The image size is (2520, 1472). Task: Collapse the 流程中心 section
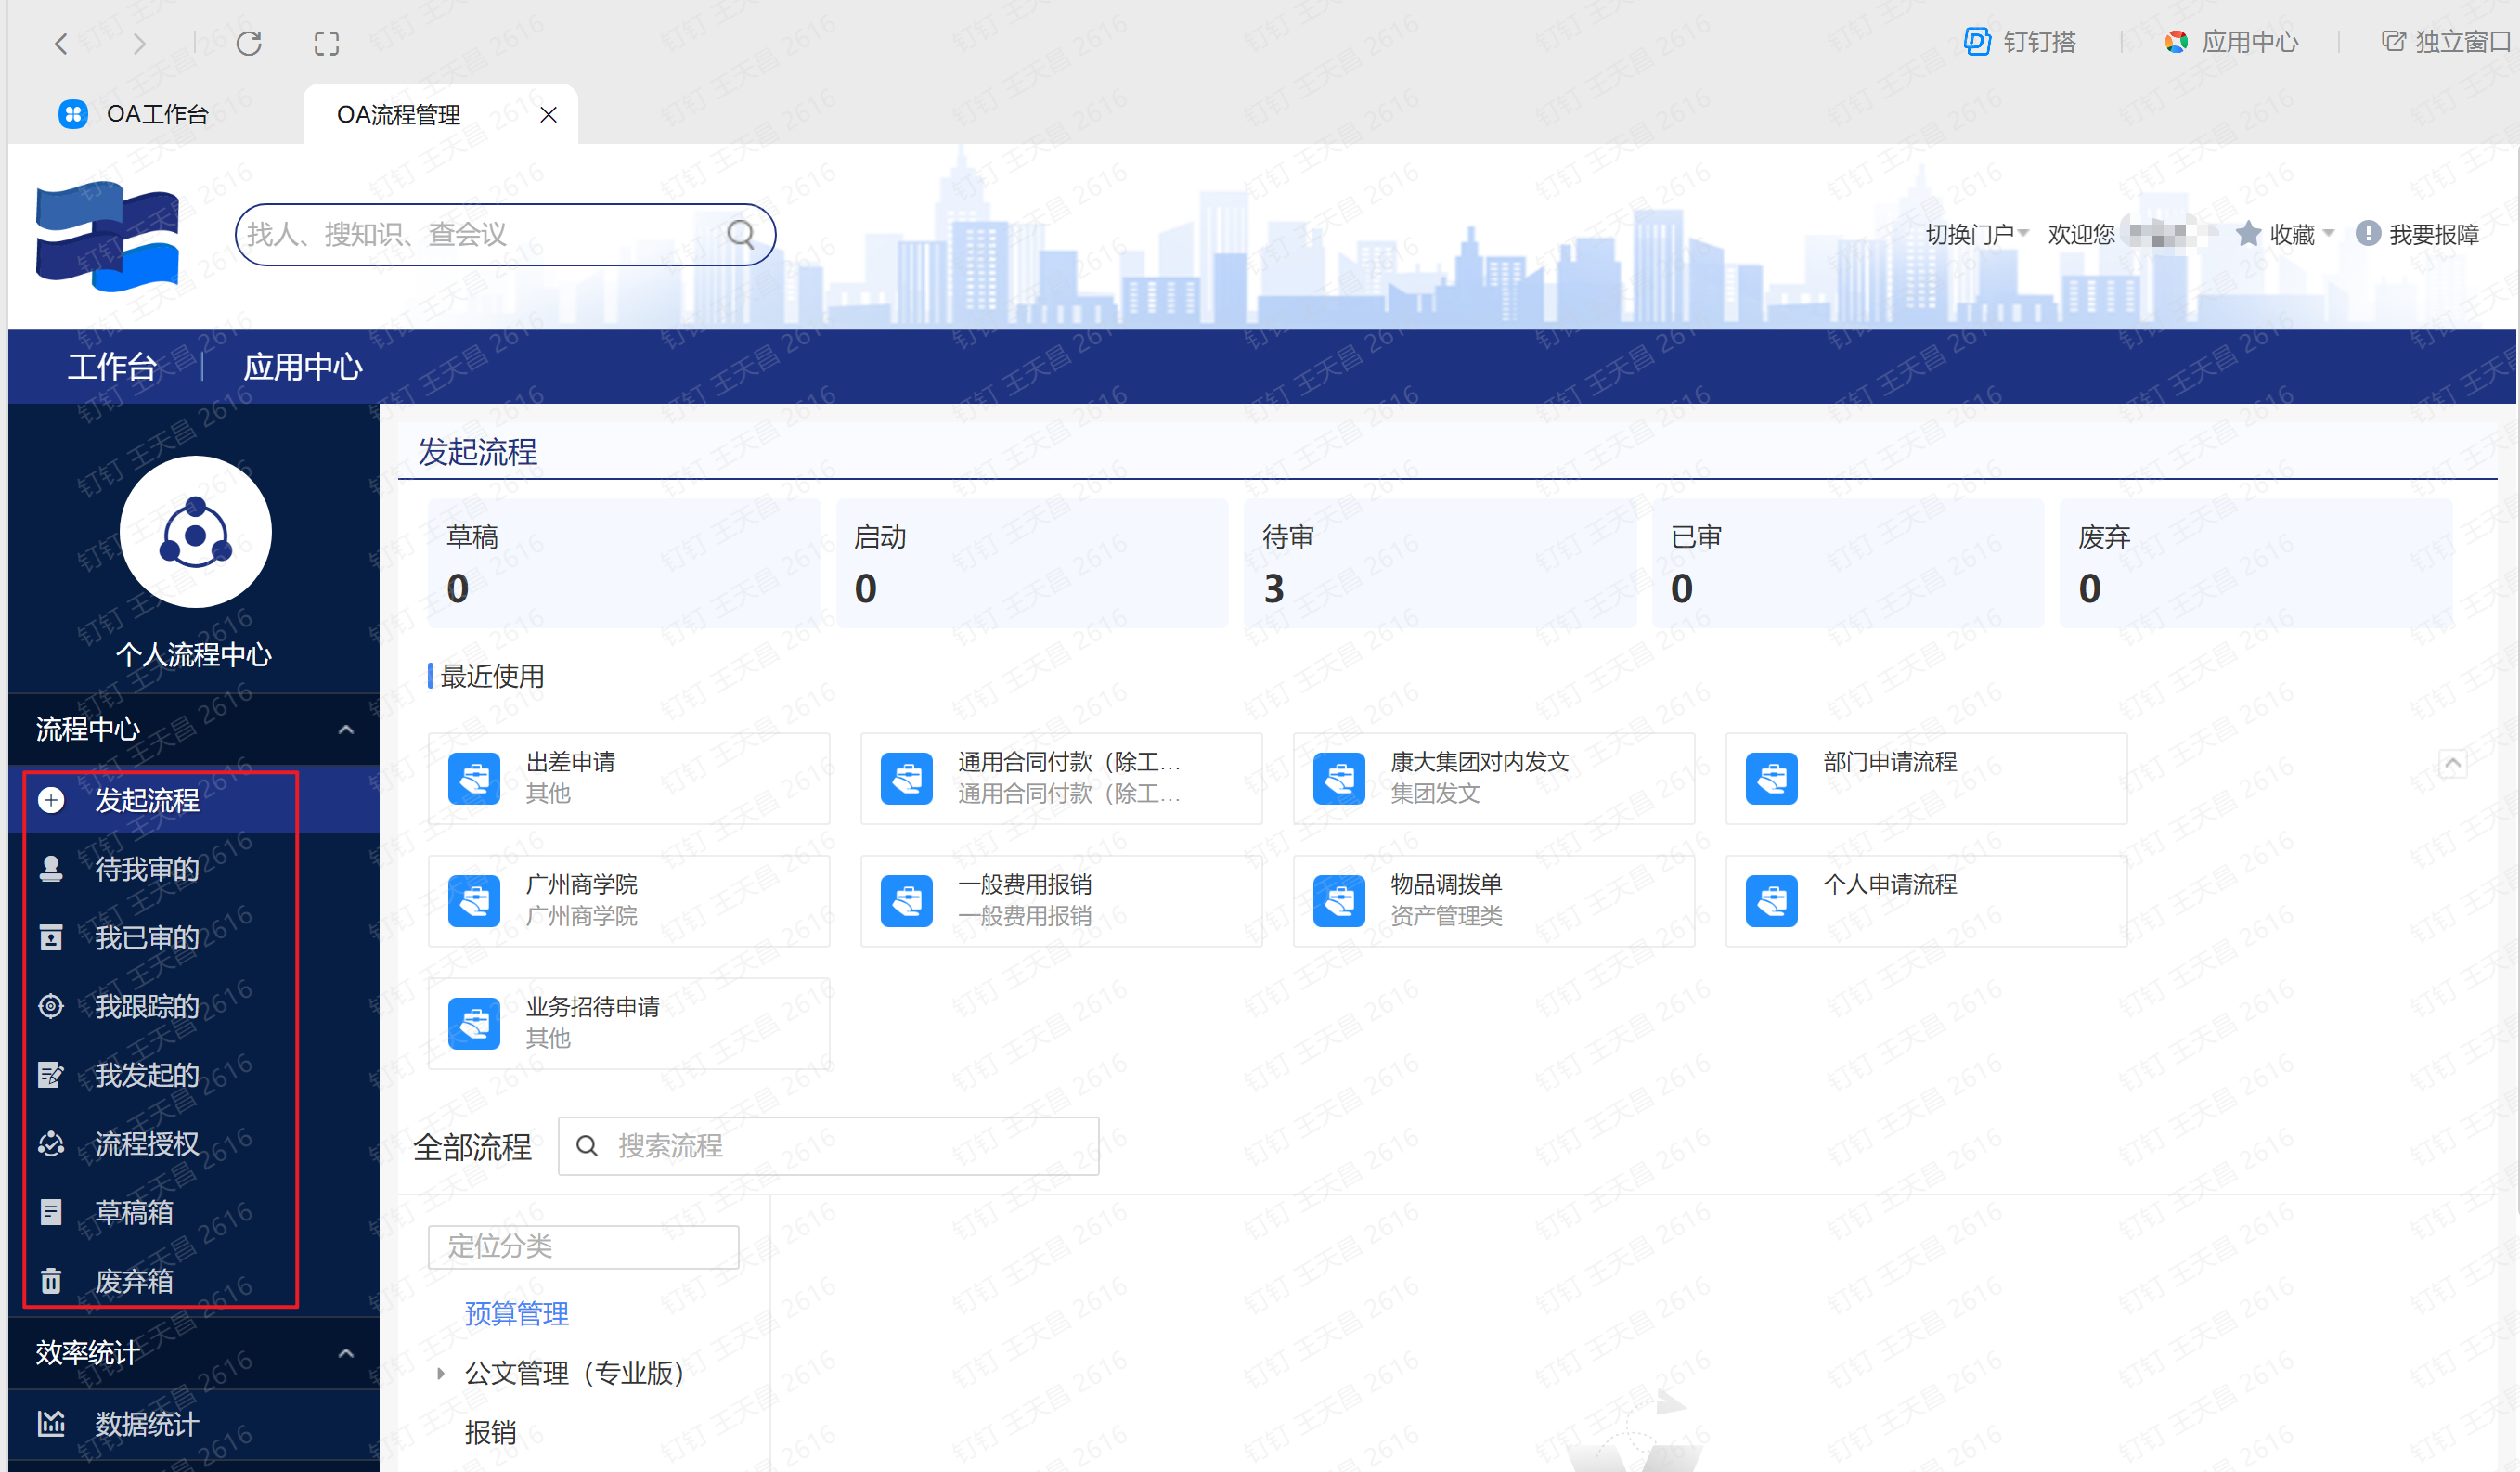[x=346, y=729]
